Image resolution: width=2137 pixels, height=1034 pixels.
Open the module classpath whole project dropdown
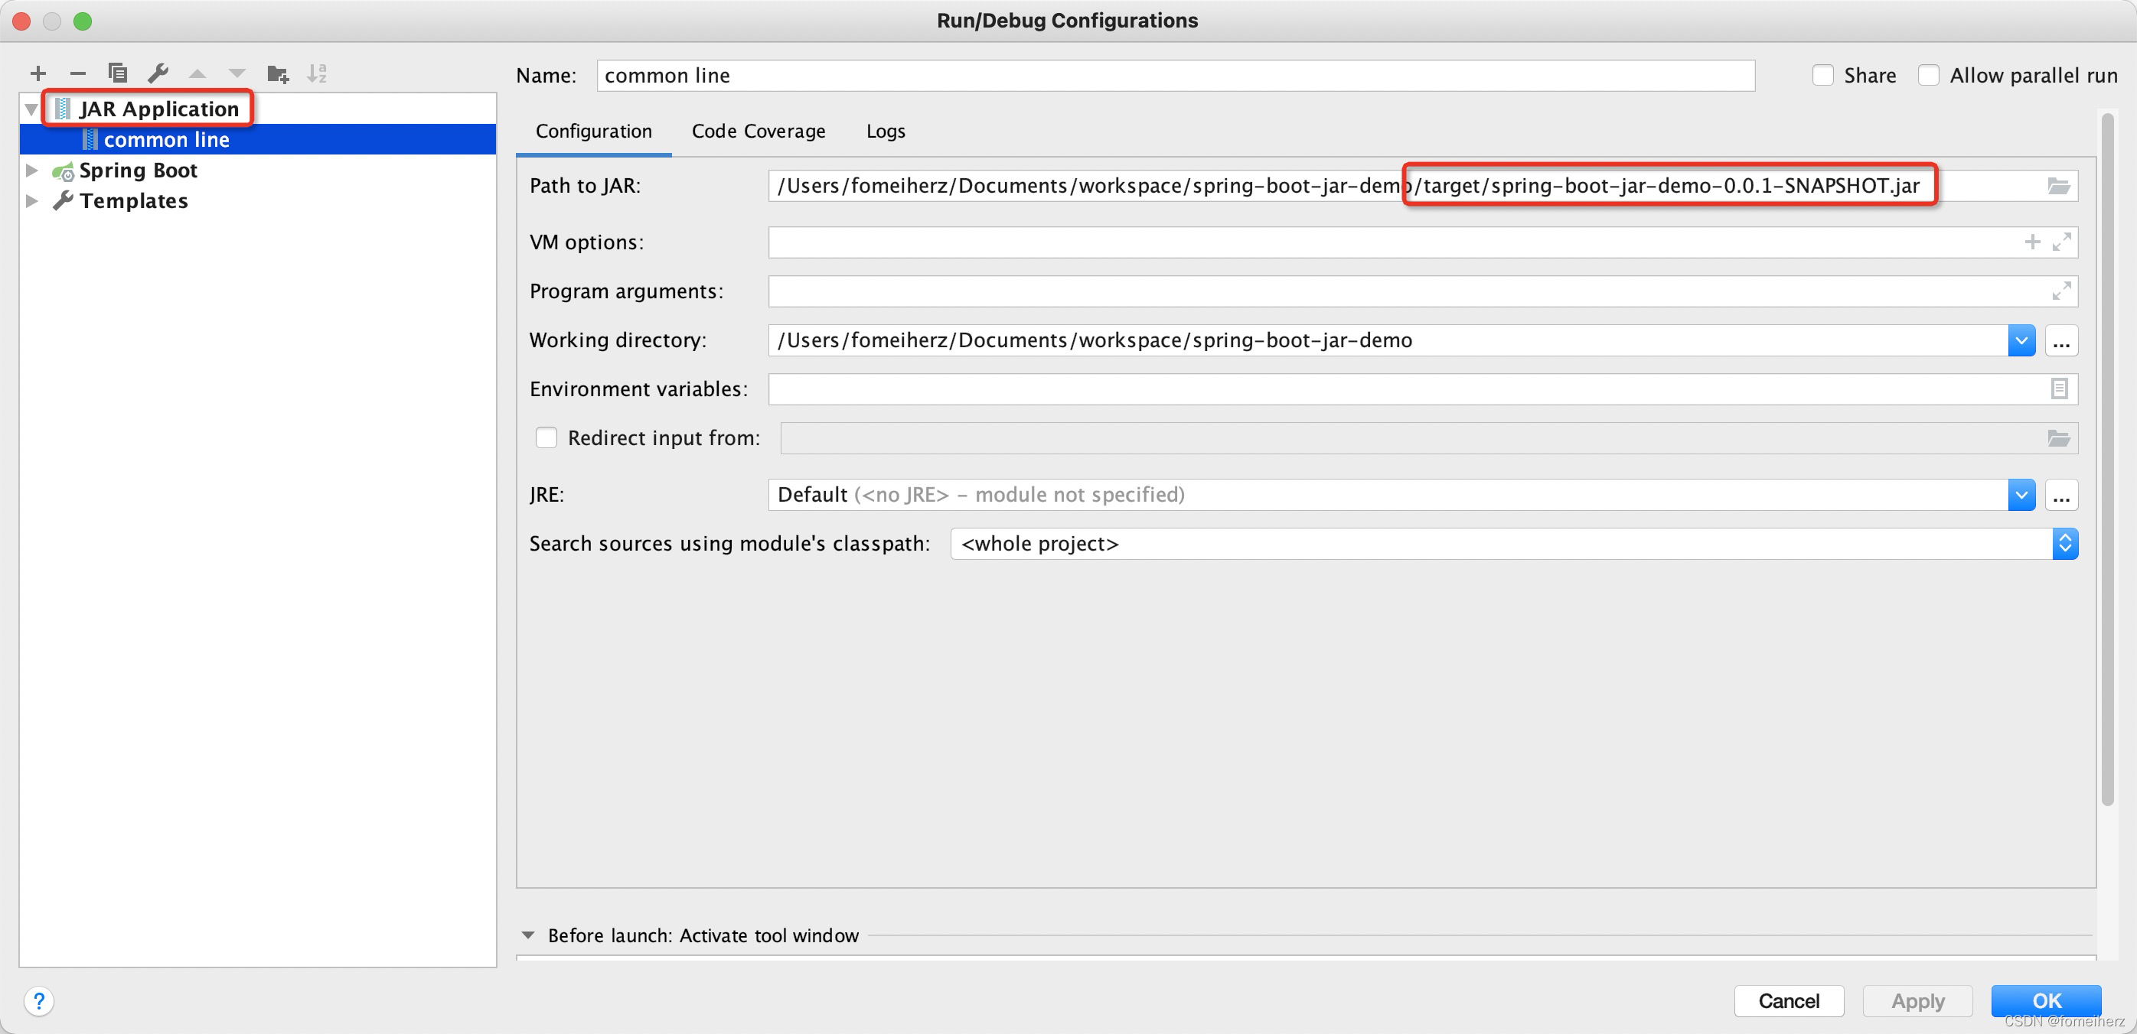click(1514, 544)
